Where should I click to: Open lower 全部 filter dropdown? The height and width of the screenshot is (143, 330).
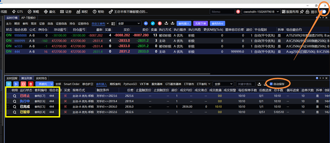(x=223, y=84)
